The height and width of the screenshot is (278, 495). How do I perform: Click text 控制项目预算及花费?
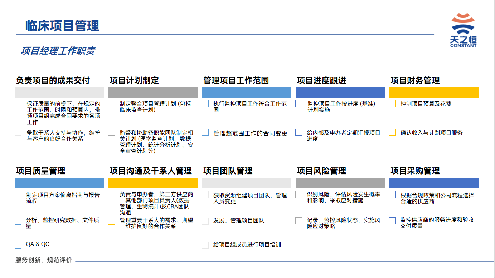point(426,104)
